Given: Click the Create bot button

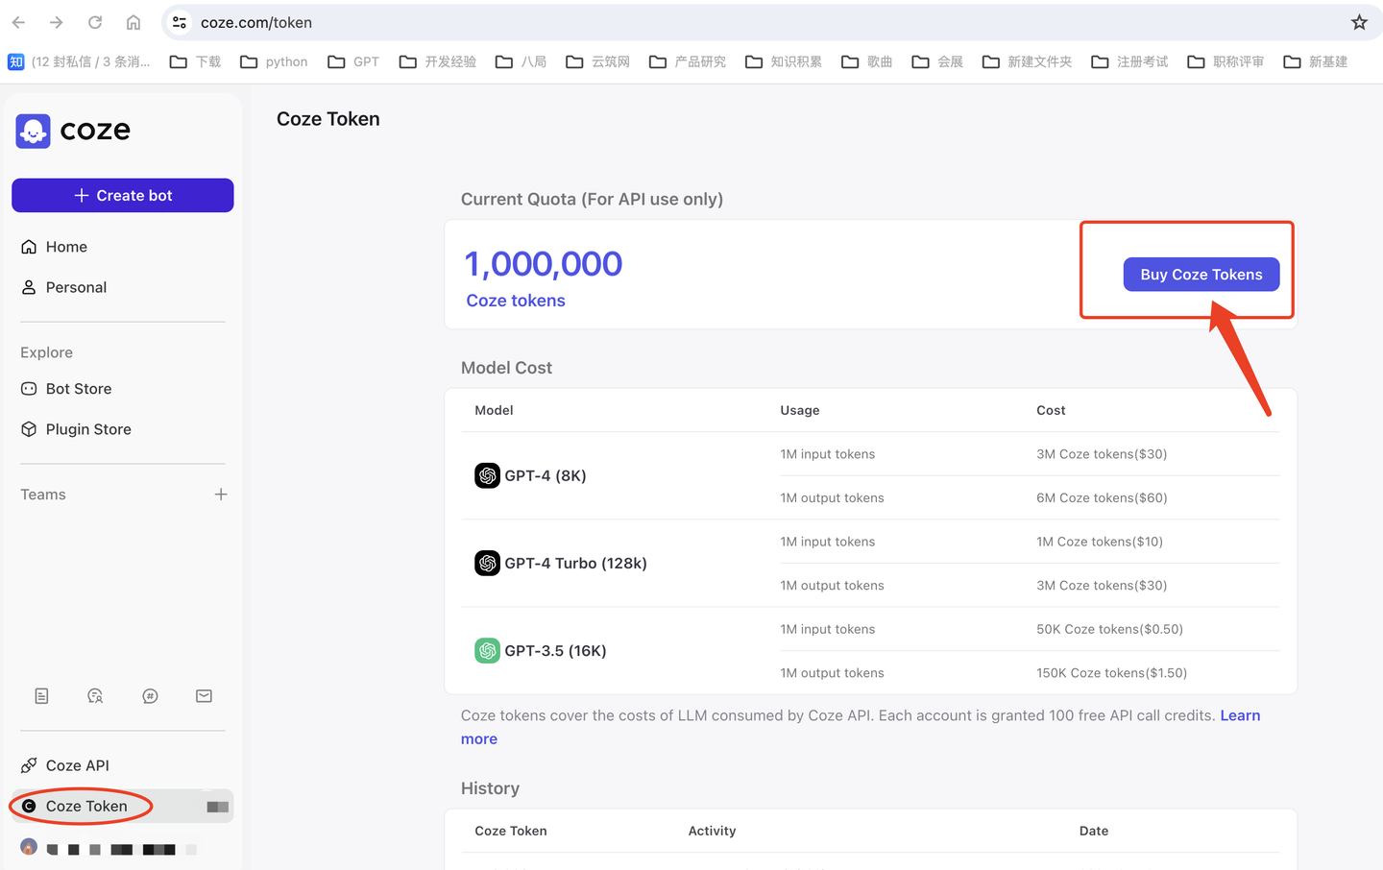Looking at the screenshot, I should pos(123,195).
